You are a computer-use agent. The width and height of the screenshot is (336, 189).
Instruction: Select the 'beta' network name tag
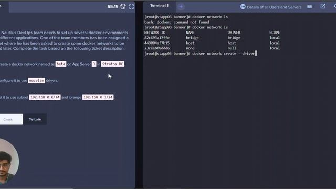point(61,64)
